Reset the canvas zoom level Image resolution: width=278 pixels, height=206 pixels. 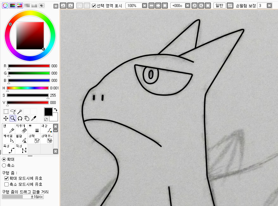(x=165, y=6)
